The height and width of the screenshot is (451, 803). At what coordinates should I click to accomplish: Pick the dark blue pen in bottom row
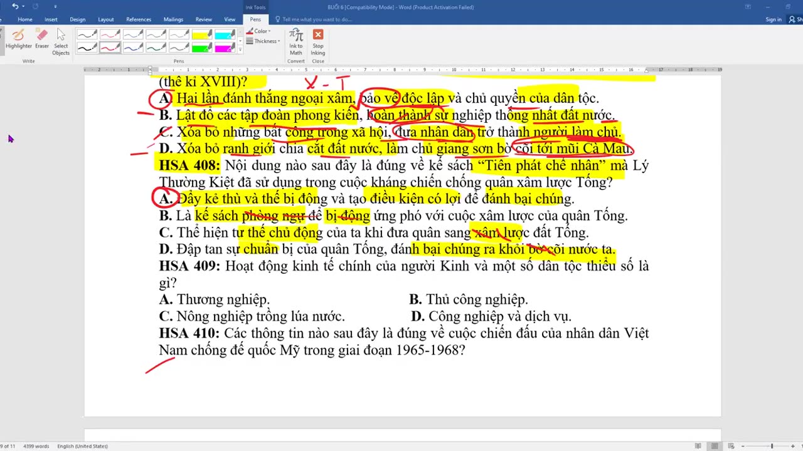133,48
